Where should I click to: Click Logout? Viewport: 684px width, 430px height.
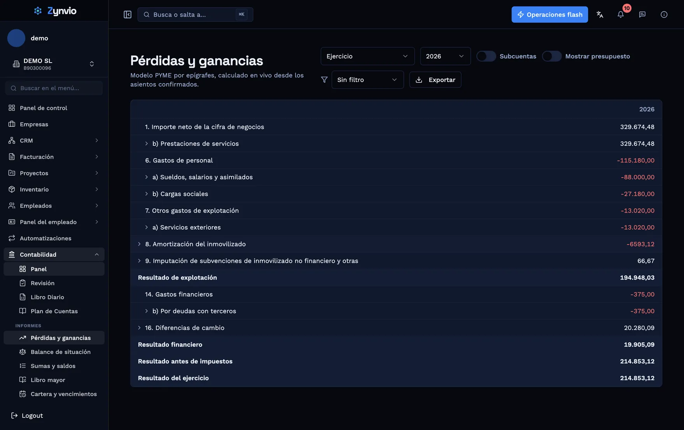coord(27,415)
